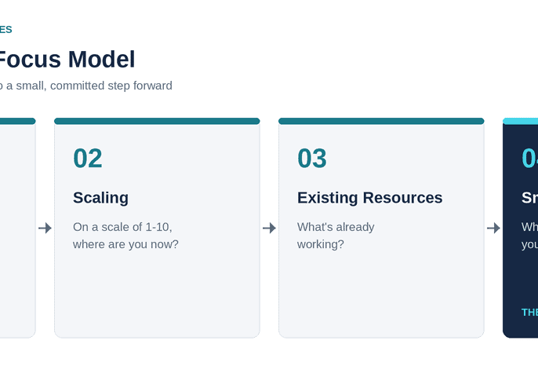Click the light cyan bar atop dark card
The image size is (538, 377).
tap(520, 121)
